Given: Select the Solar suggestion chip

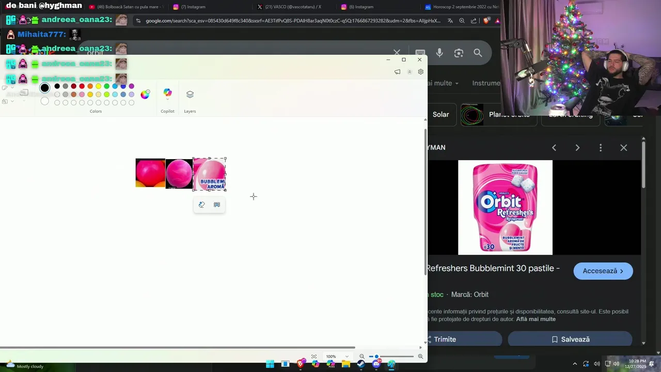Looking at the screenshot, I should pos(440,115).
